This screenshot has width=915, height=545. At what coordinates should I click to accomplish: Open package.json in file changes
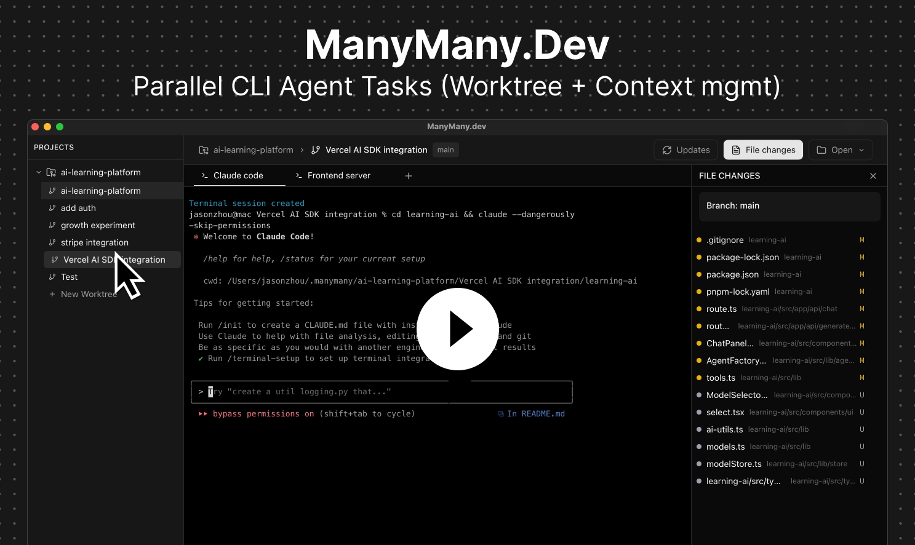[781, 274]
